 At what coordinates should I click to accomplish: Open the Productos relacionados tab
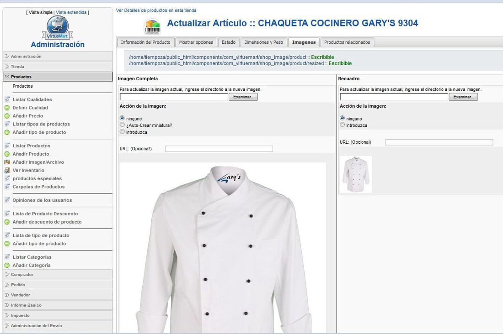tap(347, 42)
